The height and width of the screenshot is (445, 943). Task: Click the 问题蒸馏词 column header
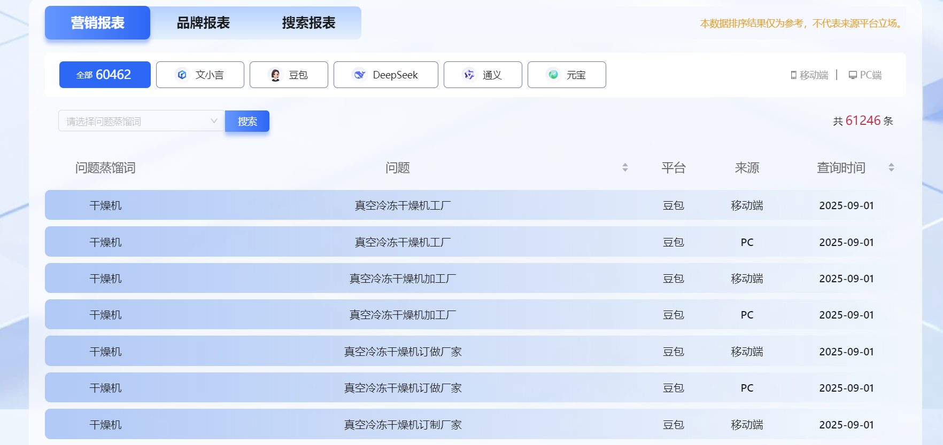pyautogui.click(x=105, y=168)
